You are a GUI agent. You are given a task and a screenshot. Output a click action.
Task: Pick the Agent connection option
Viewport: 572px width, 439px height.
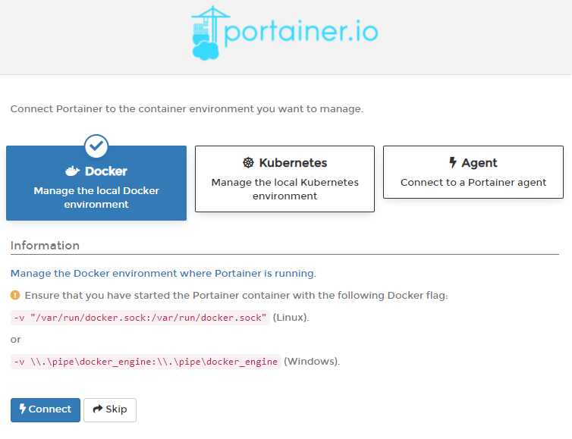(x=473, y=172)
